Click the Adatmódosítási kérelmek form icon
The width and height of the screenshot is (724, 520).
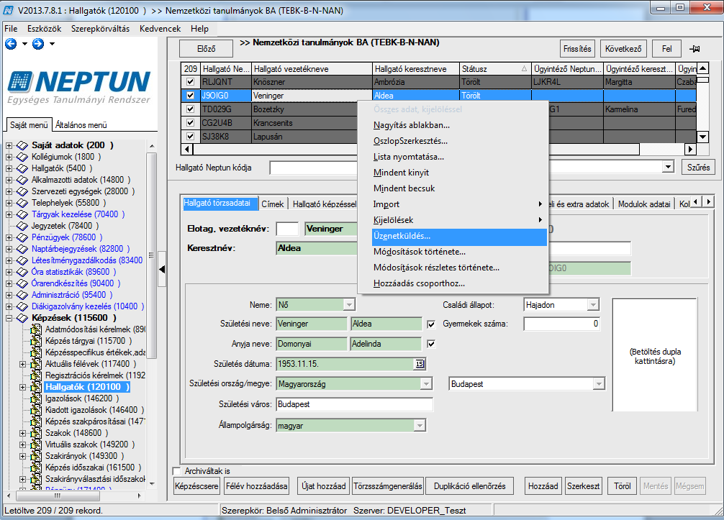(35, 329)
